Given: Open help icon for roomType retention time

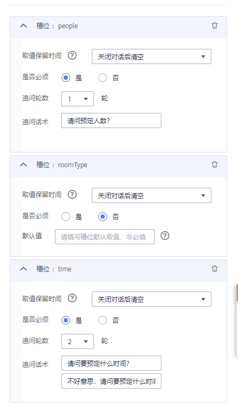Looking at the screenshot, I should [x=72, y=194].
